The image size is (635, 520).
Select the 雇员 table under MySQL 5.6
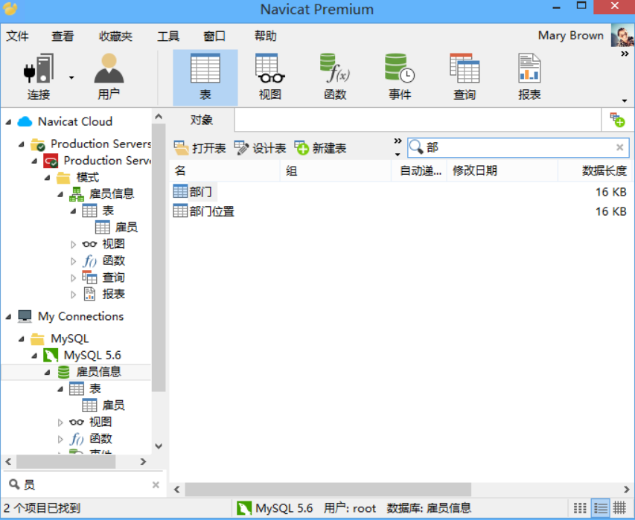pos(103,405)
